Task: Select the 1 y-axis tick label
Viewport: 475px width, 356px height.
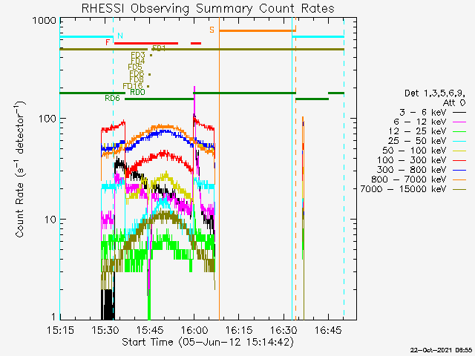Action: click(x=53, y=317)
